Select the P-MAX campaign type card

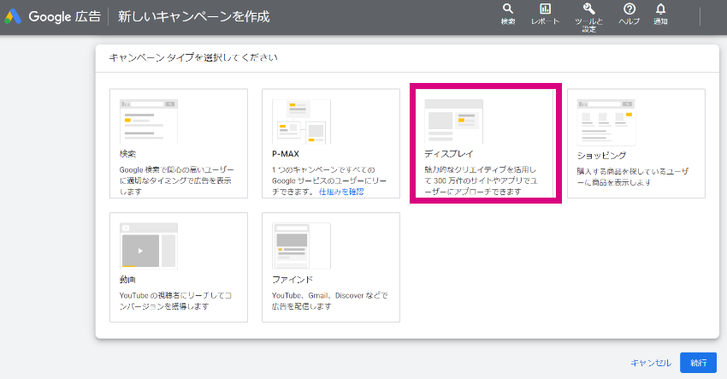click(331, 144)
